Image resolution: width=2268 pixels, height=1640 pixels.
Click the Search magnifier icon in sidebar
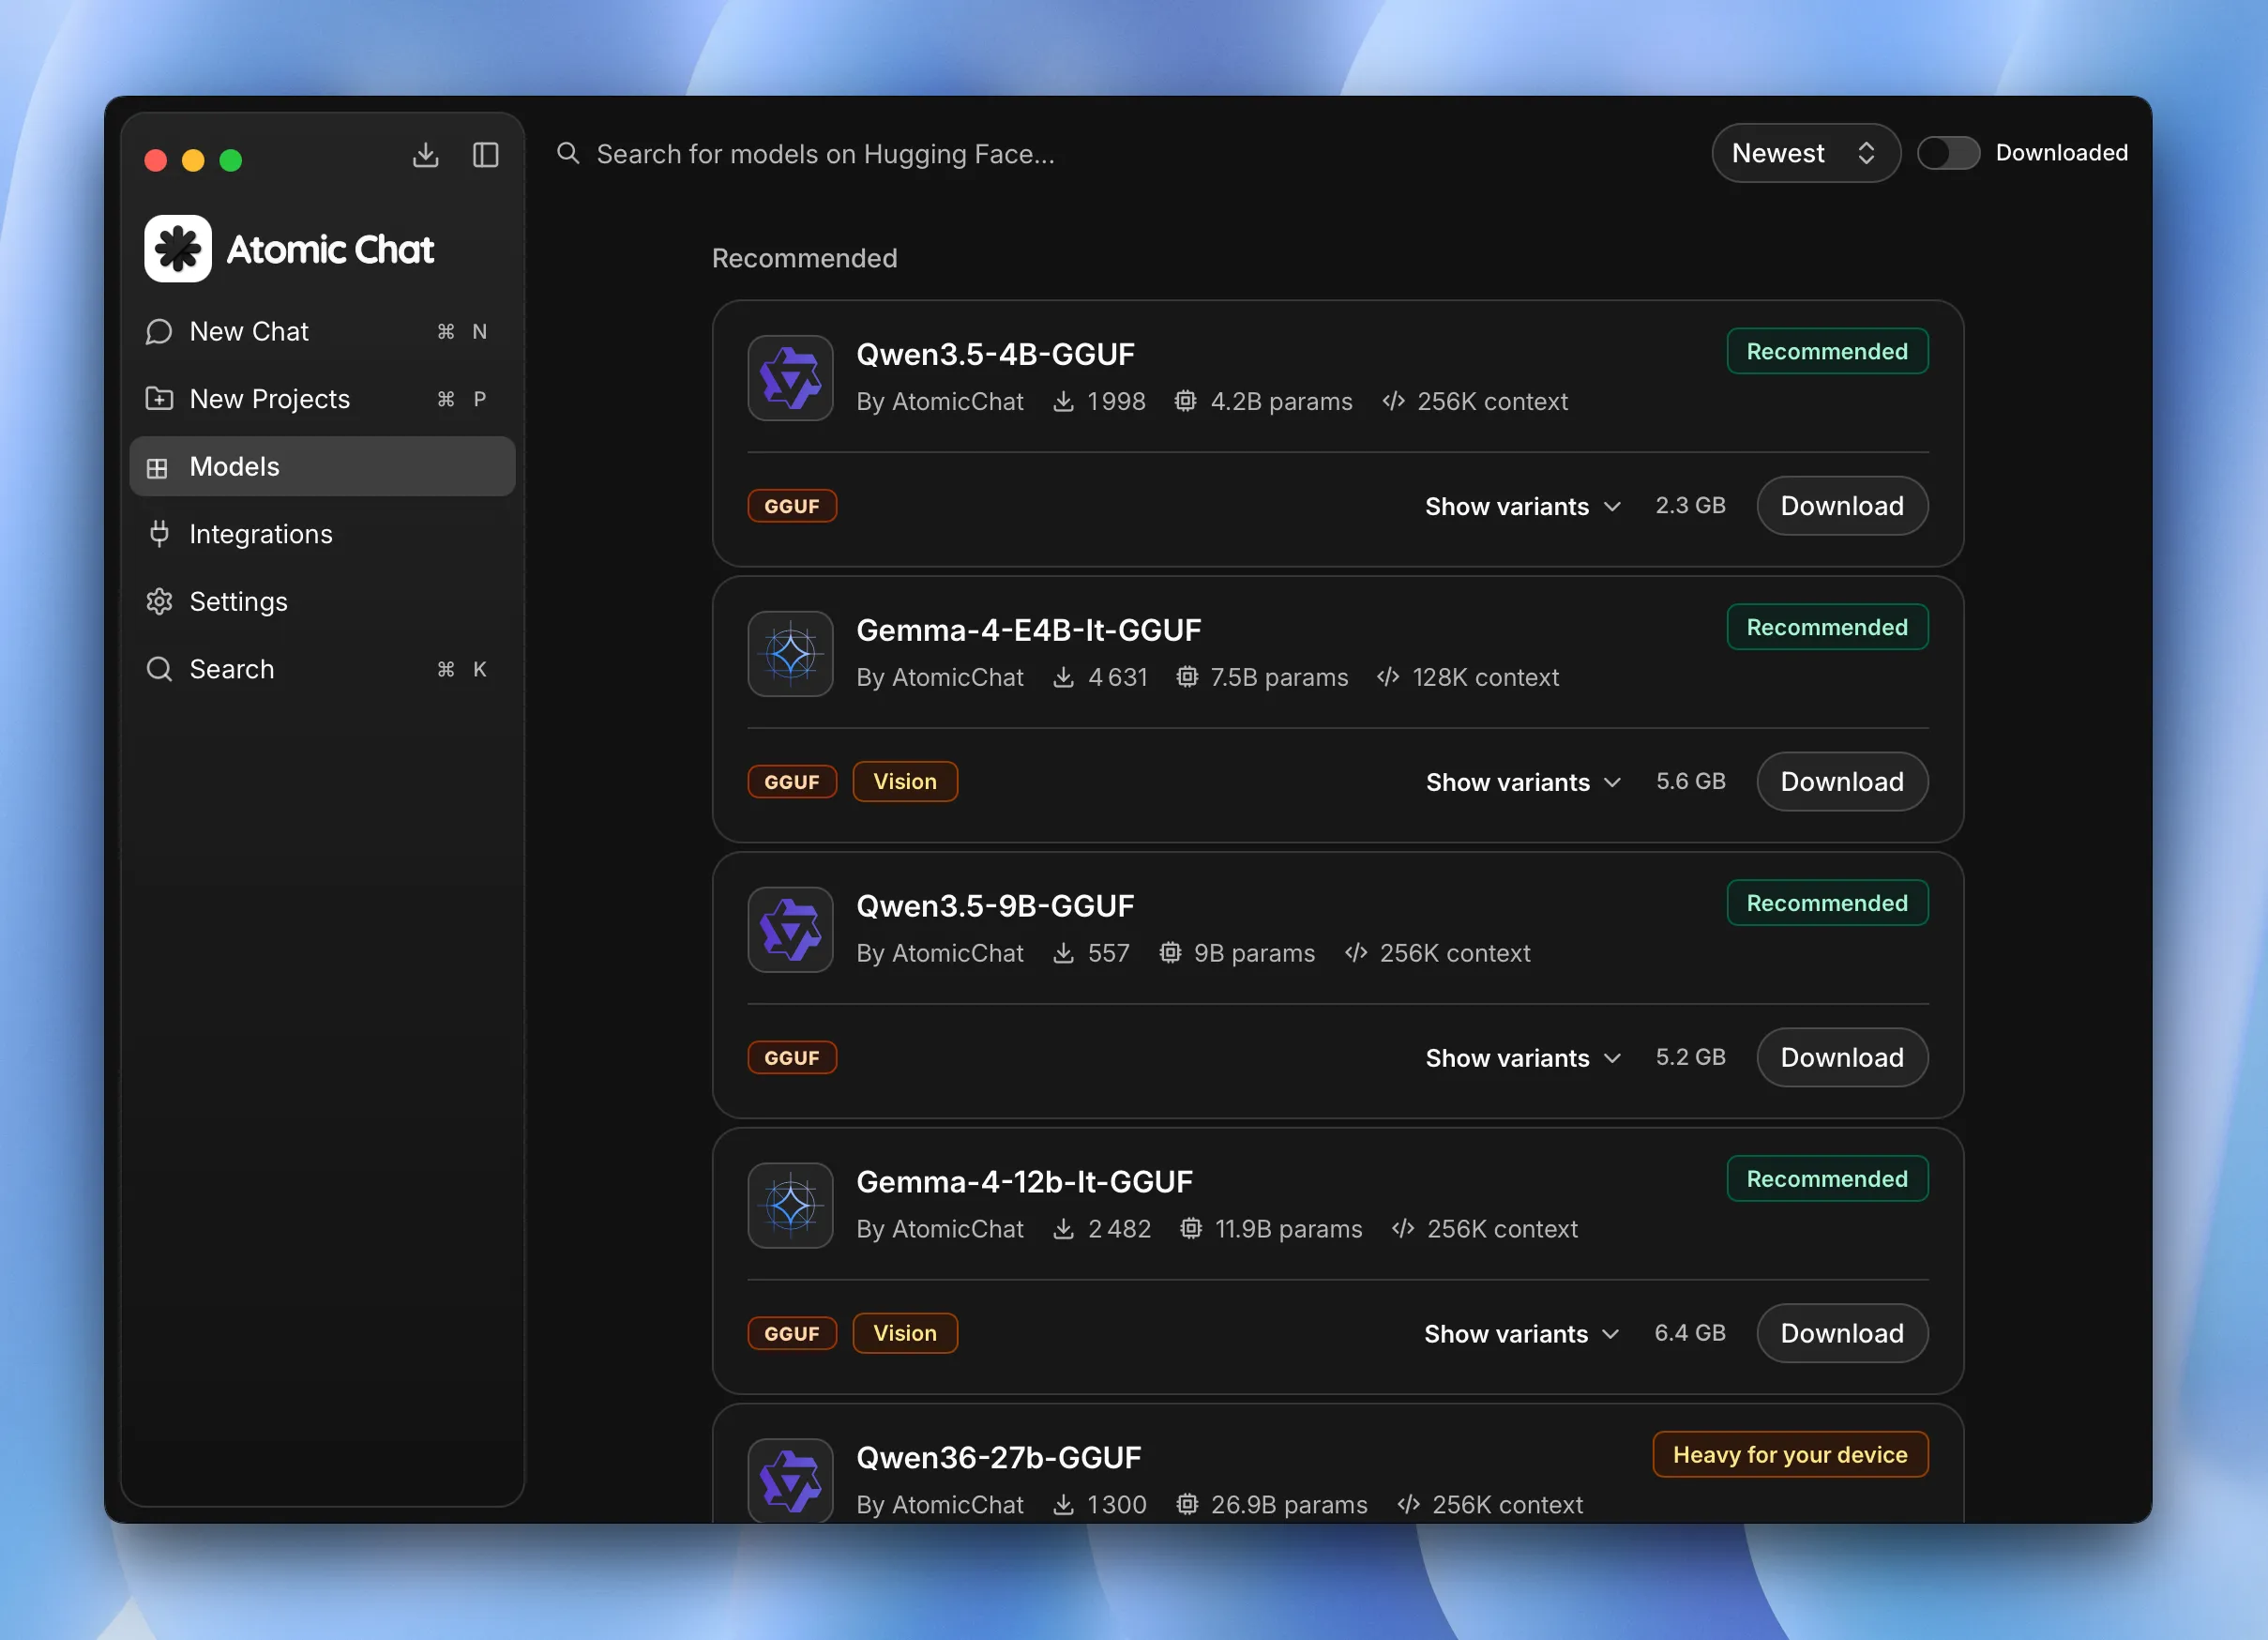(159, 669)
